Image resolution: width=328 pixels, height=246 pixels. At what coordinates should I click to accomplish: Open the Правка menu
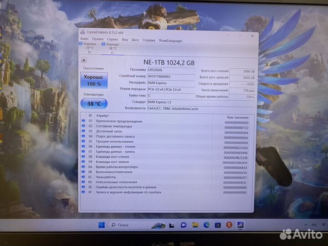click(97, 39)
